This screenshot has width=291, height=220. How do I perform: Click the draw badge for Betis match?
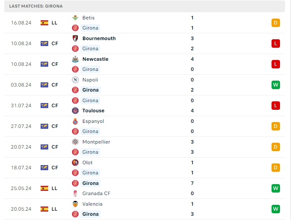pyautogui.click(x=276, y=23)
